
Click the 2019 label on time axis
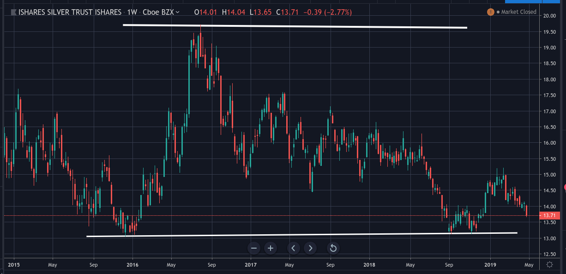tap(490, 265)
